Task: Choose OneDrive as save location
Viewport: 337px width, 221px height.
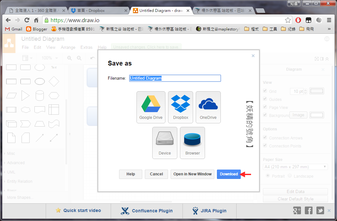Action: [x=208, y=107]
